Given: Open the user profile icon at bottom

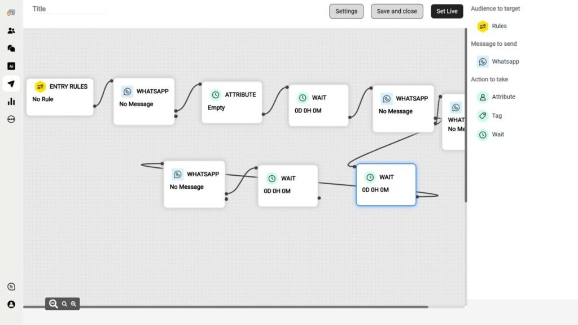Looking at the screenshot, I should point(11,304).
